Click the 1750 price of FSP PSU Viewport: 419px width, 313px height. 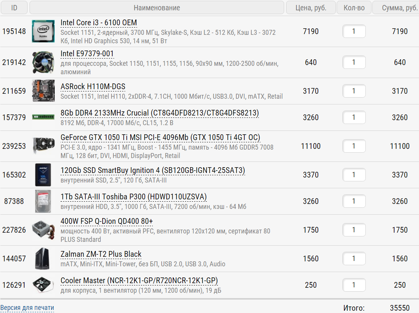click(x=311, y=230)
